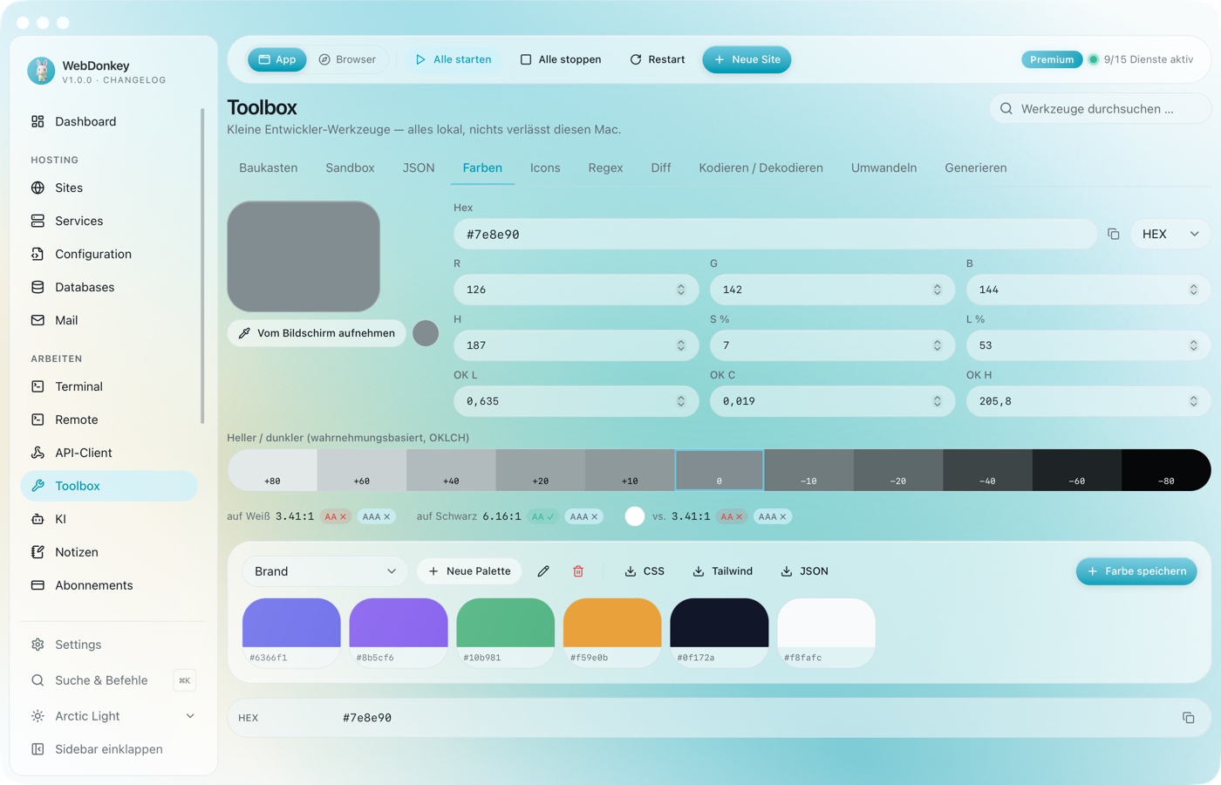Viewport: 1221px width, 785px height.
Task: Click Vom Bildschirm aufnehmen button
Action: click(x=317, y=333)
